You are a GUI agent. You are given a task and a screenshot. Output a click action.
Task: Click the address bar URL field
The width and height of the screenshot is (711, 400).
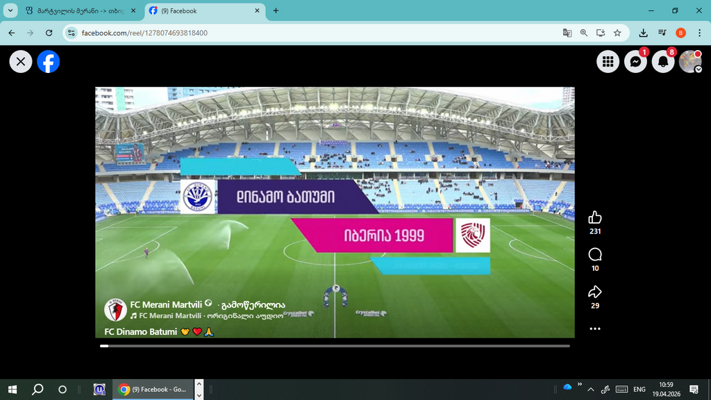click(x=317, y=33)
